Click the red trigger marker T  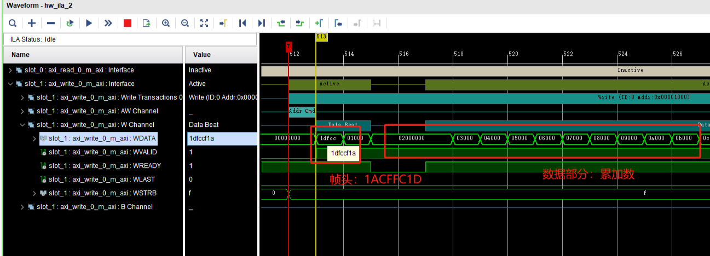(x=288, y=46)
